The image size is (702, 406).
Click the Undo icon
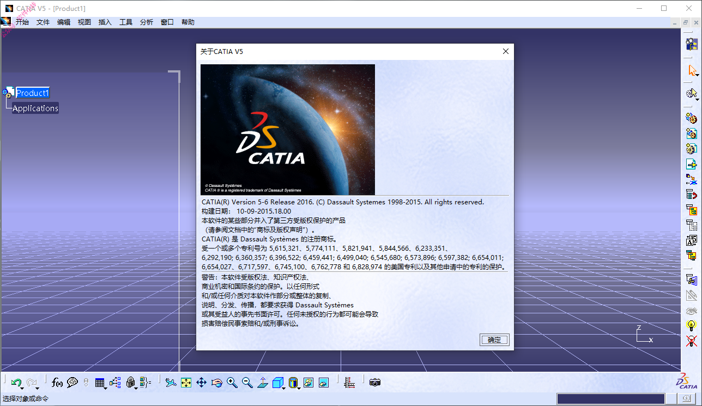pyautogui.click(x=16, y=383)
